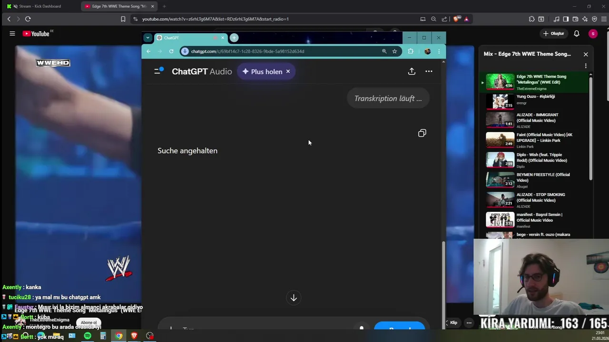
Task: Open new tab in Brave browser
Action: tap(164, 6)
